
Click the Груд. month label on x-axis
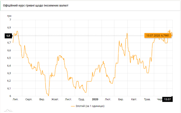tap(81, 99)
